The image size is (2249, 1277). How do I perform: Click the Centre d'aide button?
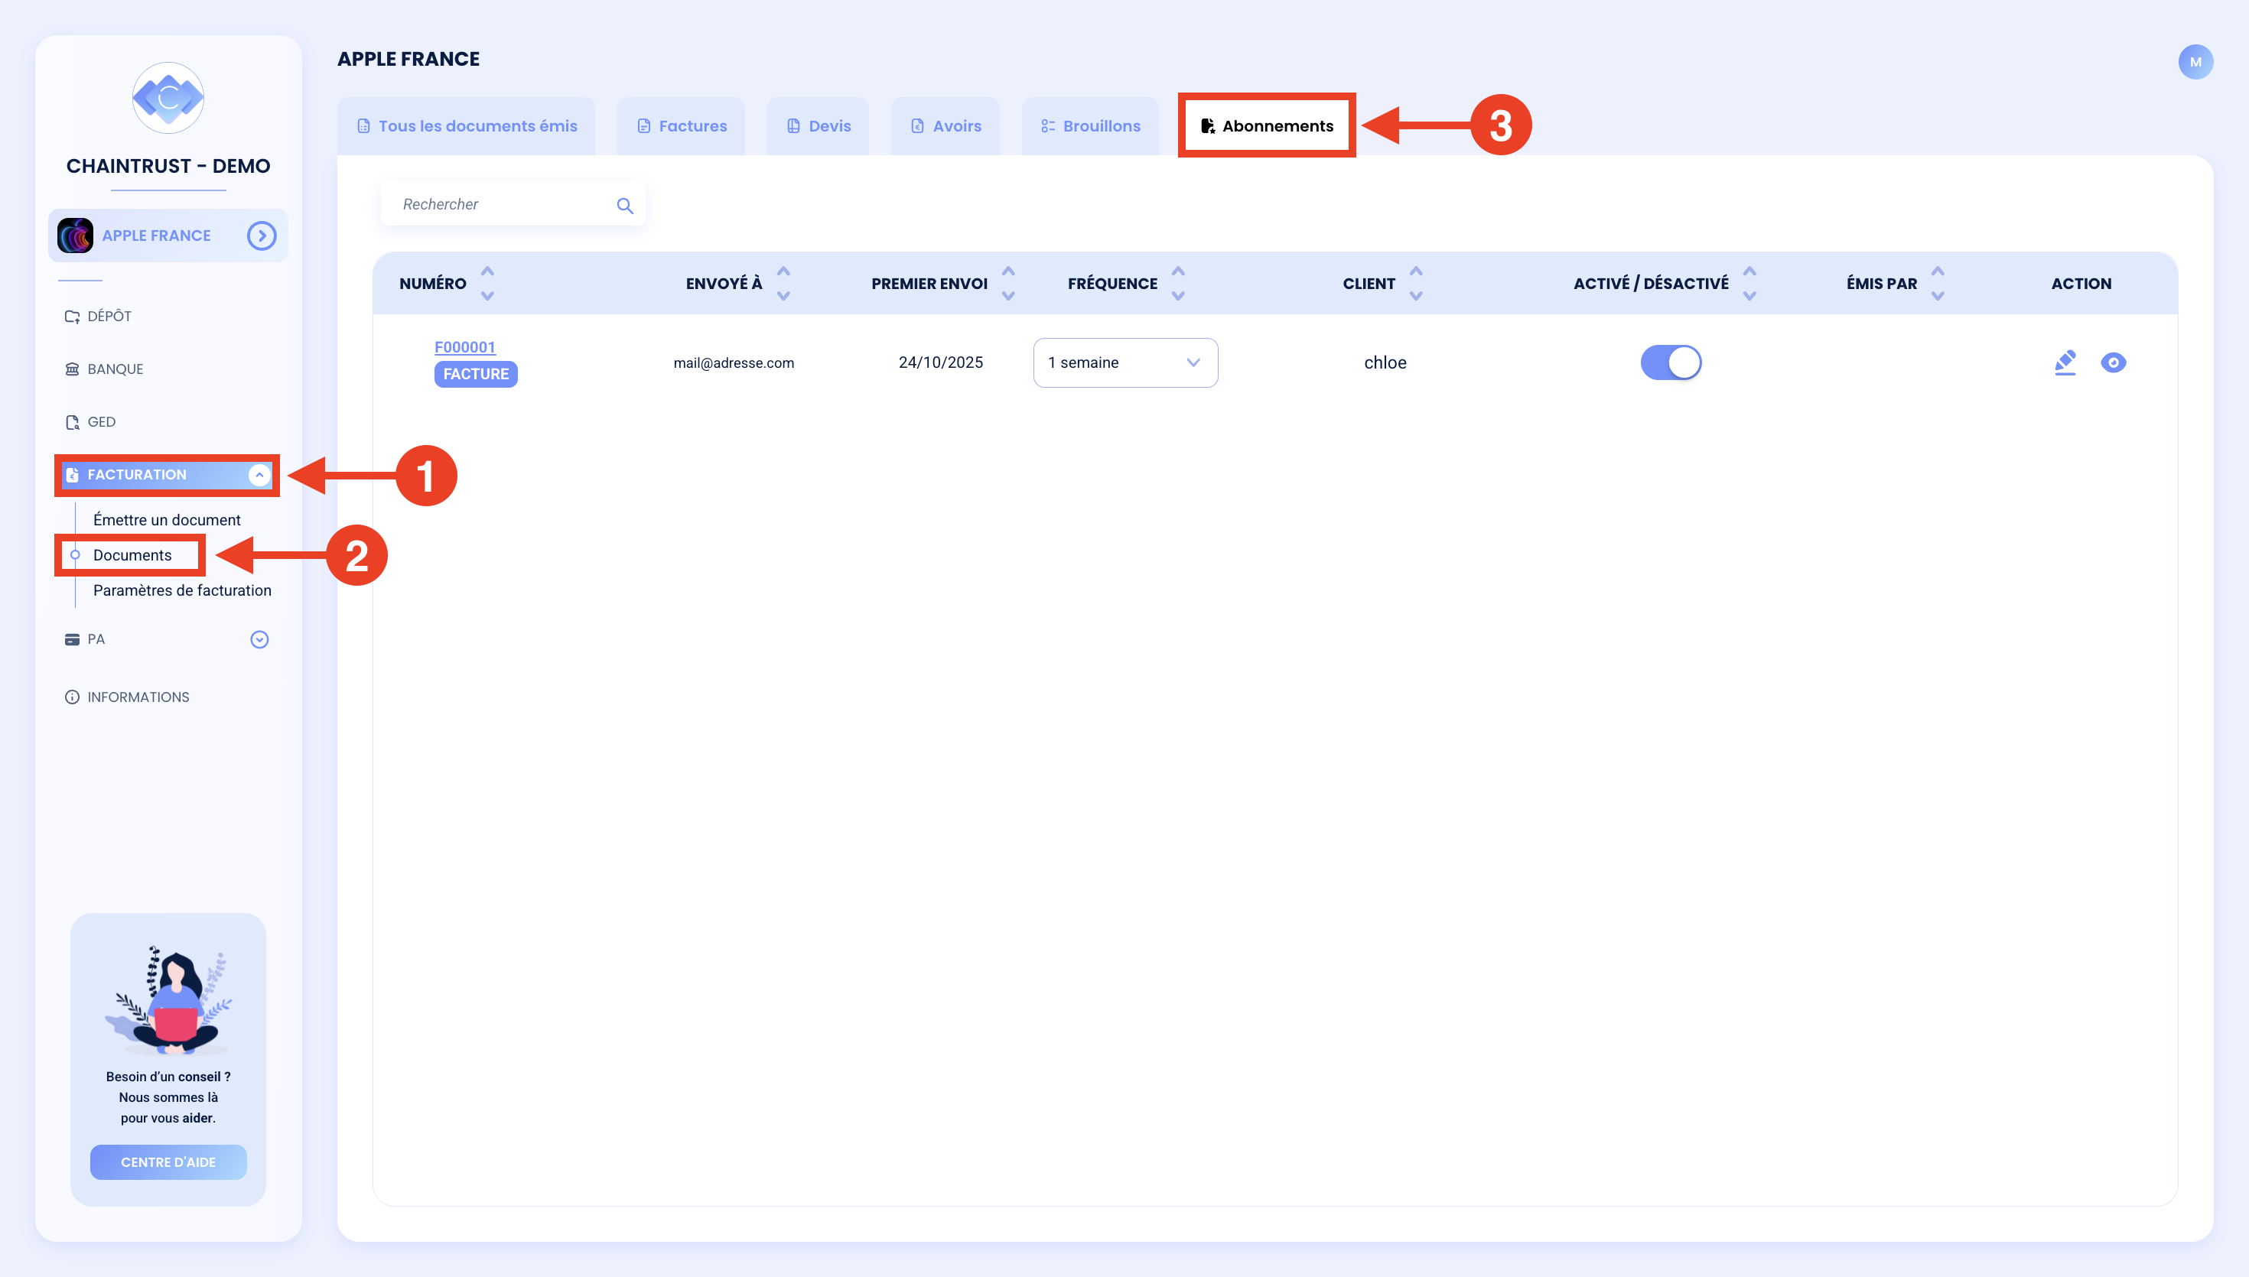coord(168,1162)
